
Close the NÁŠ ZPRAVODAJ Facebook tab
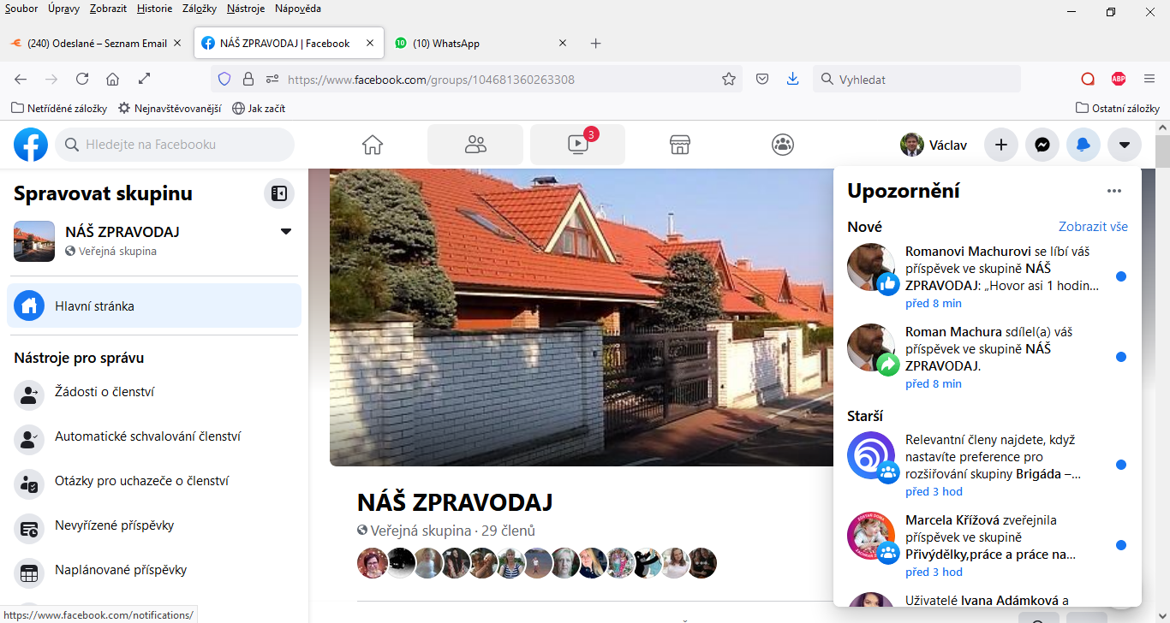(370, 43)
